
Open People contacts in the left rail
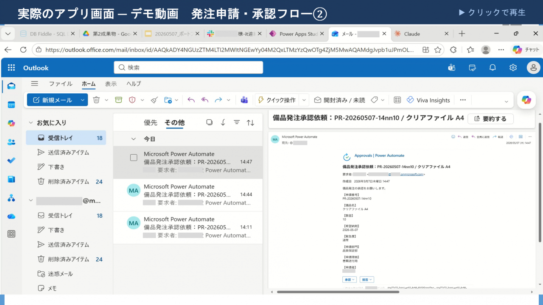click(11, 142)
